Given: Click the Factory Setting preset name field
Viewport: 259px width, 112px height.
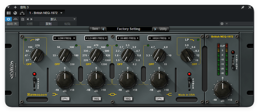Looking at the screenshot, I should 129,29.
